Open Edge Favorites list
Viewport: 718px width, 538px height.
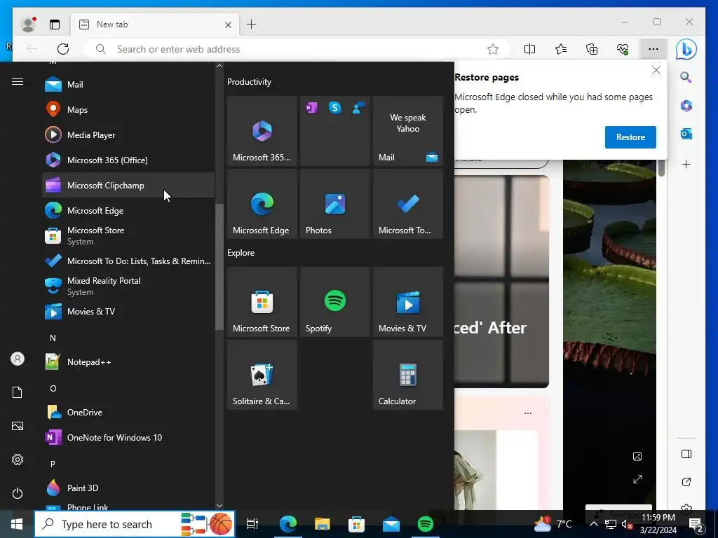coord(560,49)
